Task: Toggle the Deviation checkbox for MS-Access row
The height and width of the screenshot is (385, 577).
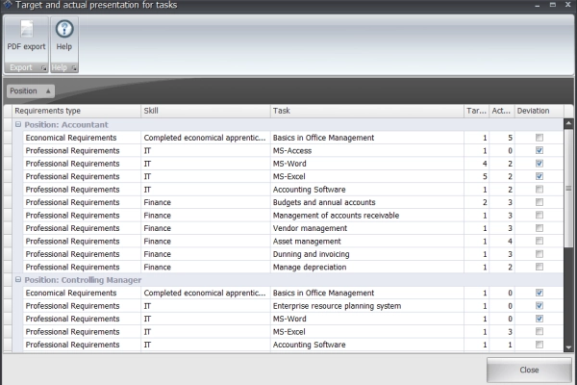Action: point(539,151)
